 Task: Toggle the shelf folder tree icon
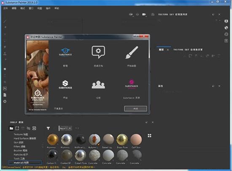(11, 129)
